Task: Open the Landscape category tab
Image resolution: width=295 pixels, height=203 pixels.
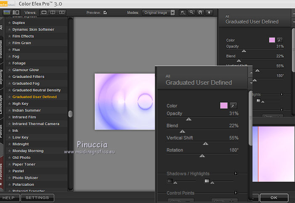Action: (1, 104)
